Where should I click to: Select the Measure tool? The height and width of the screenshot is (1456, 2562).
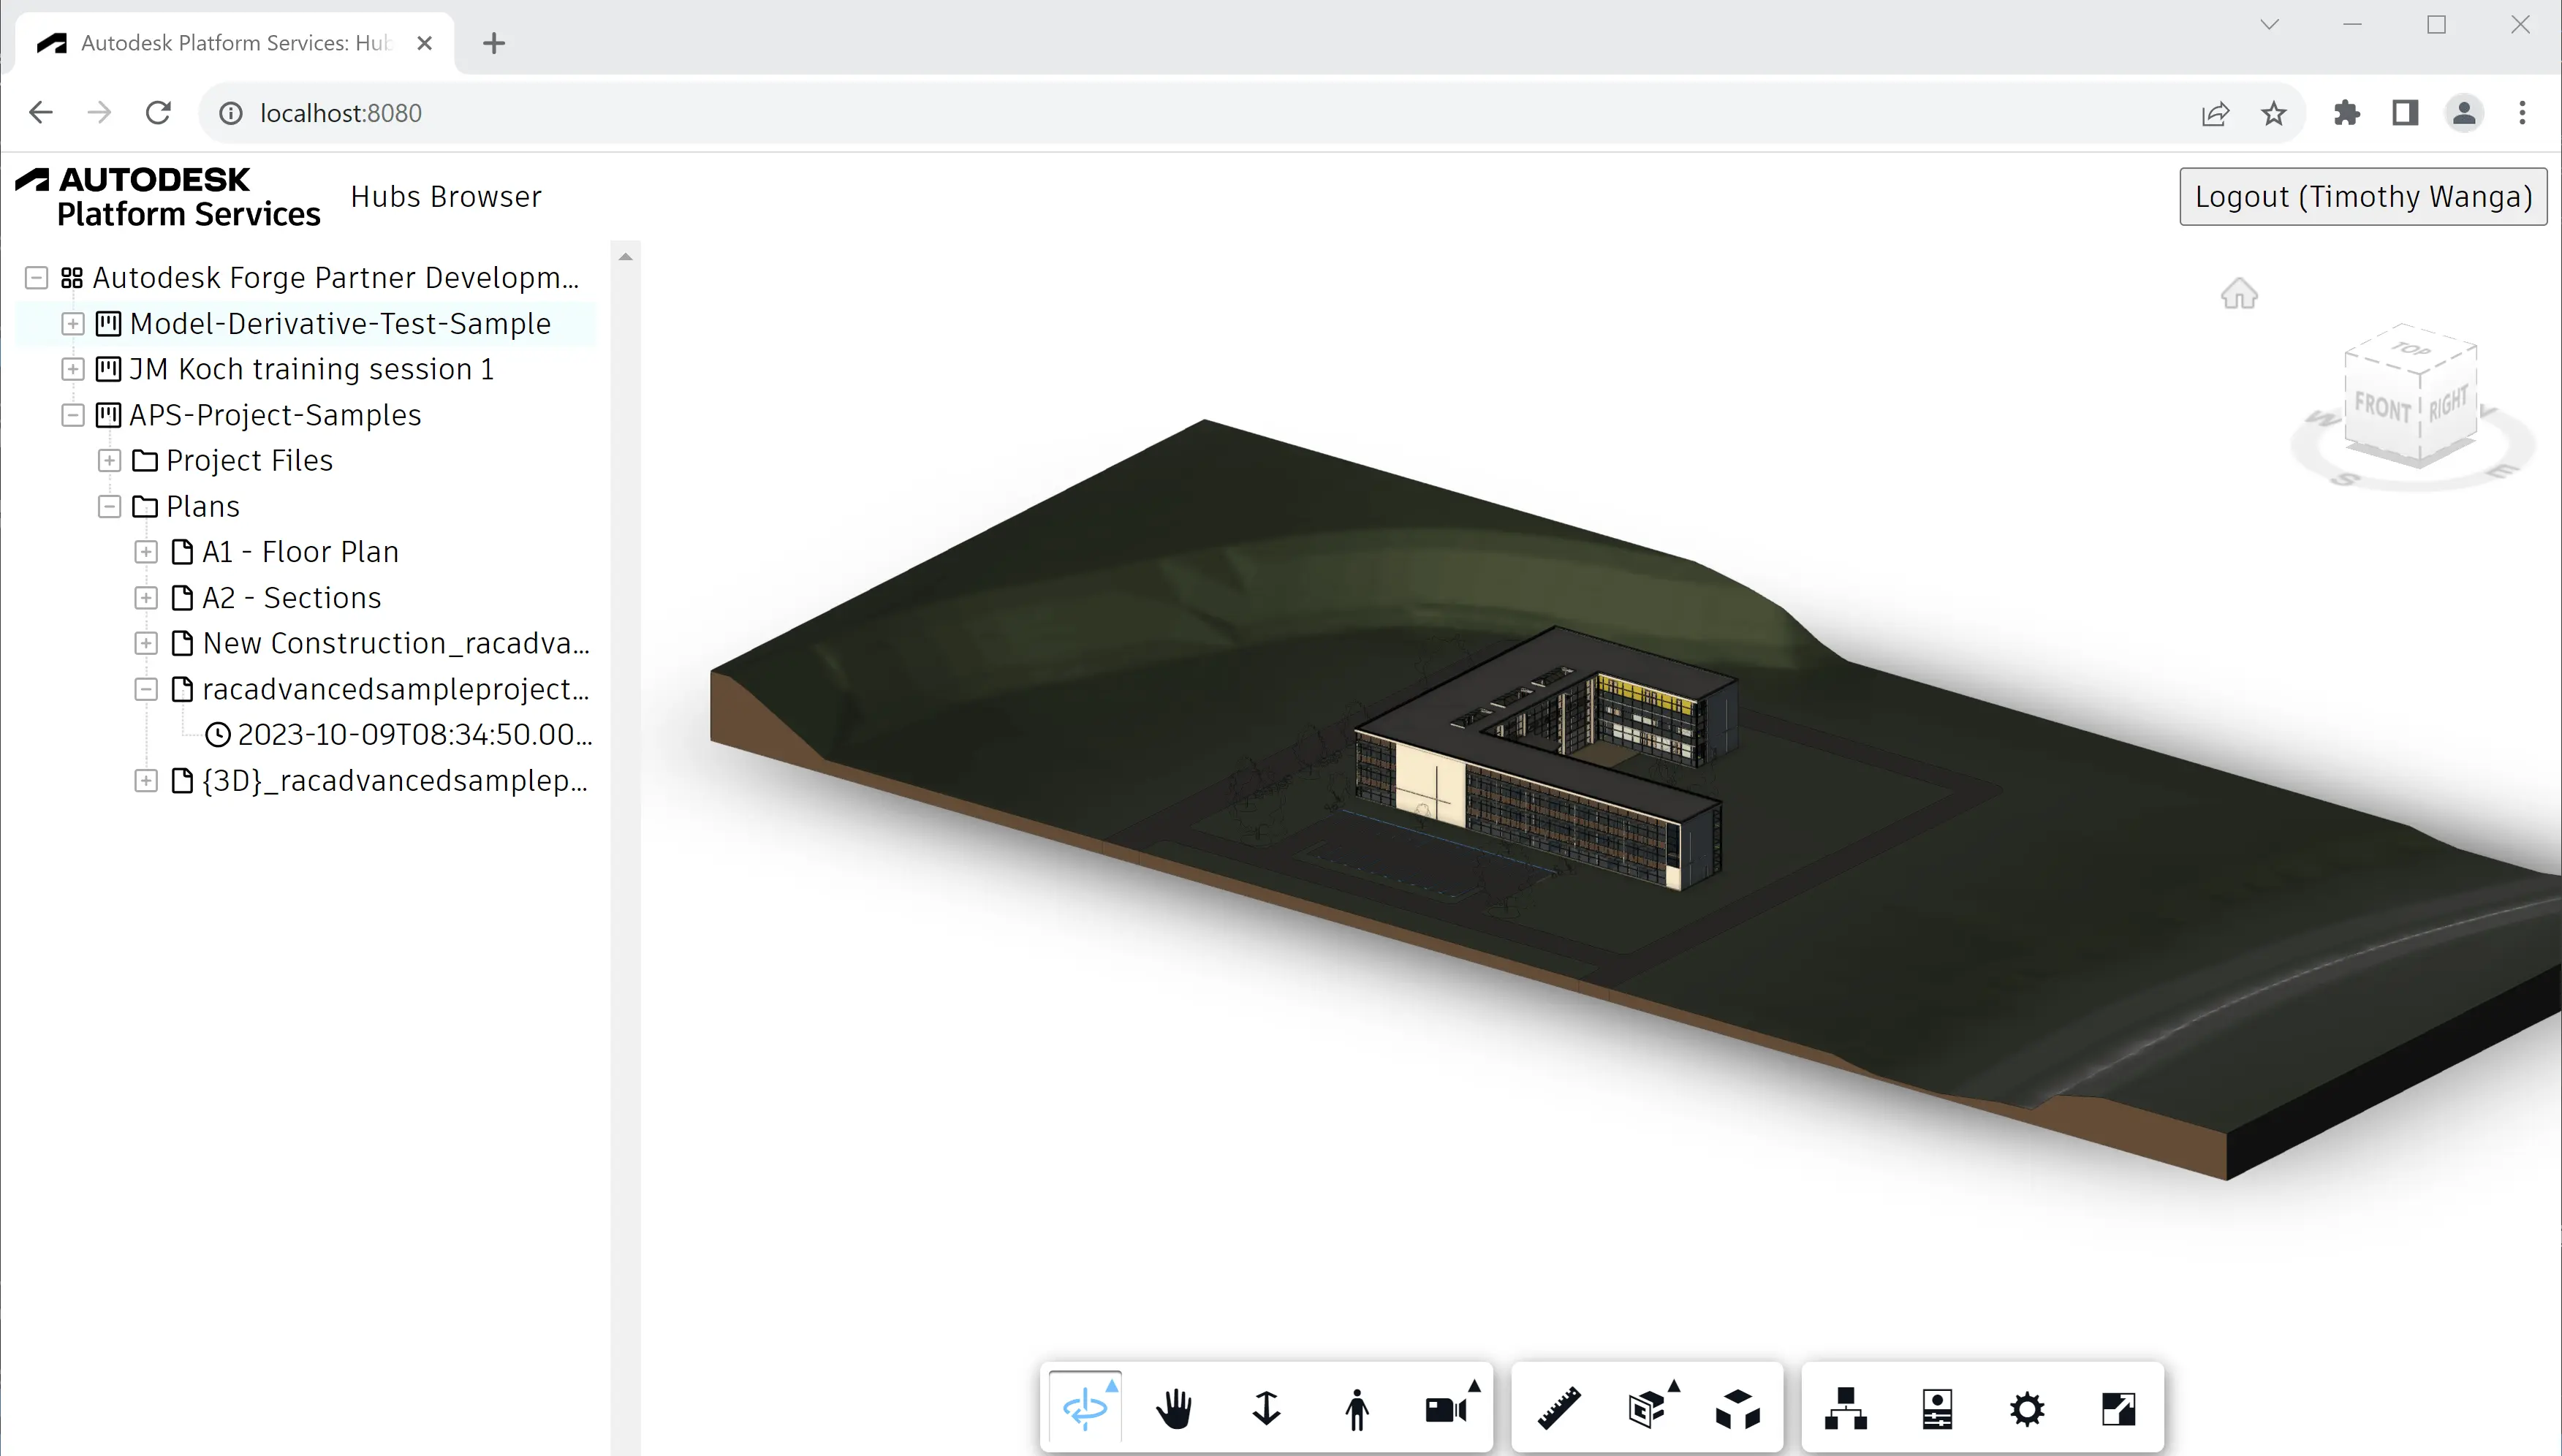pos(1555,1407)
